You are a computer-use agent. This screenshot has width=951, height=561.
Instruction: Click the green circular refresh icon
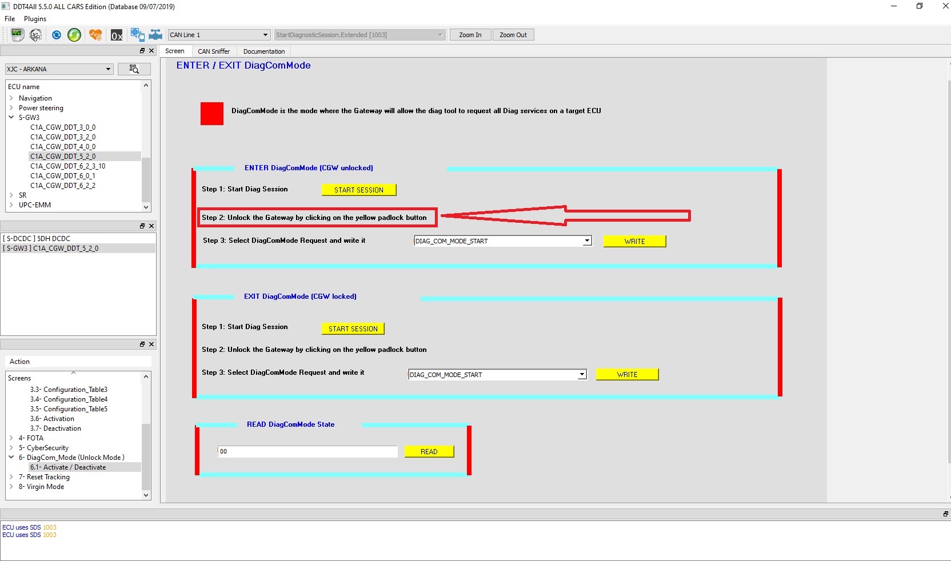point(74,35)
